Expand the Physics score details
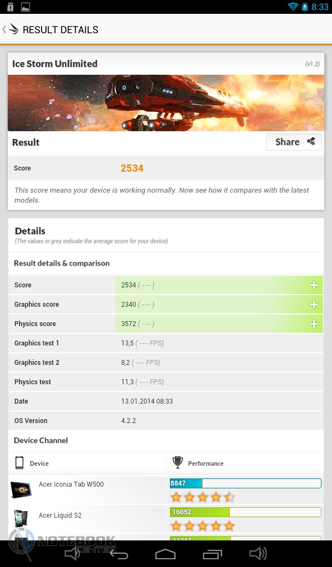This screenshot has height=567, width=332. point(314,323)
